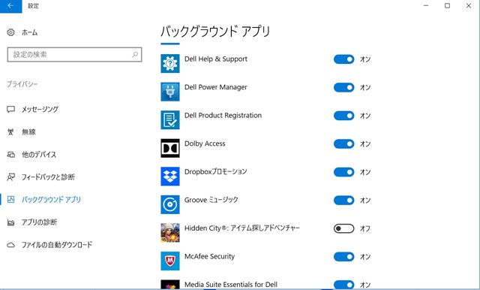
Task: Click the cloud icon for file auto-download
Action: (10, 245)
